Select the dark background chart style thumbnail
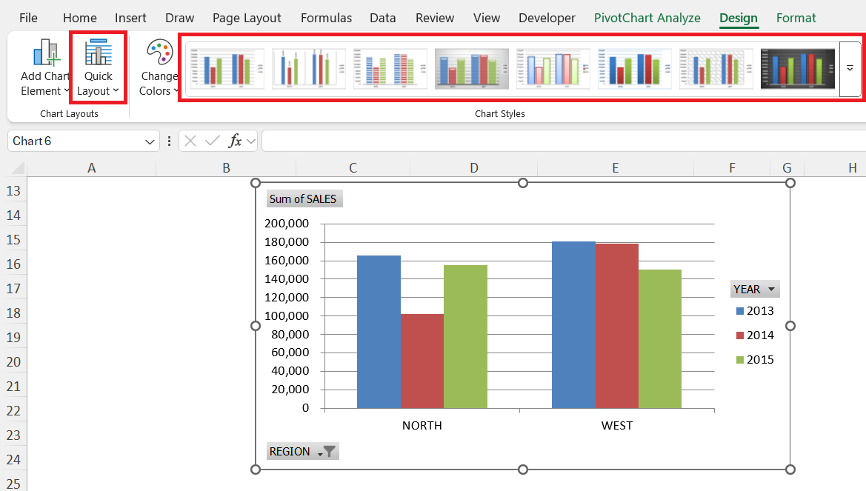866x491 pixels. [x=797, y=69]
